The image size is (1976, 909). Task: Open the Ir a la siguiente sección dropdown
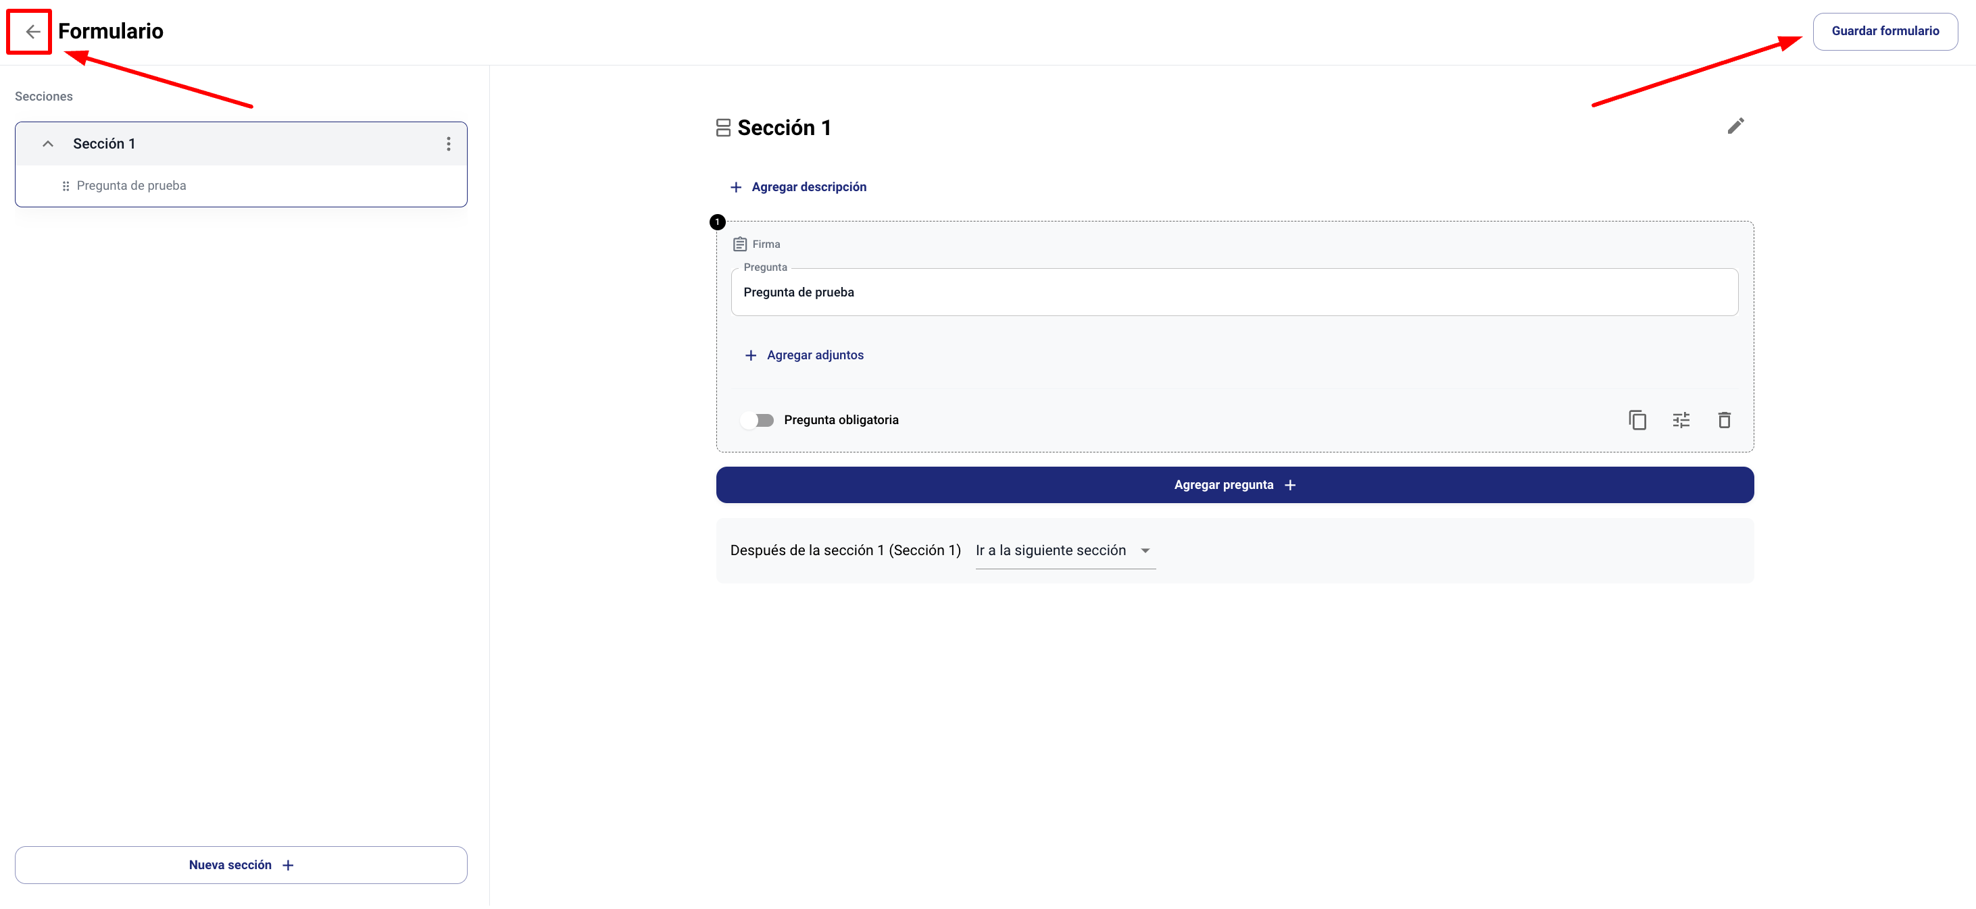[x=1064, y=550]
